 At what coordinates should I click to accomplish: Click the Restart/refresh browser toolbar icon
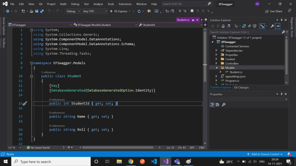[x=139, y=11]
